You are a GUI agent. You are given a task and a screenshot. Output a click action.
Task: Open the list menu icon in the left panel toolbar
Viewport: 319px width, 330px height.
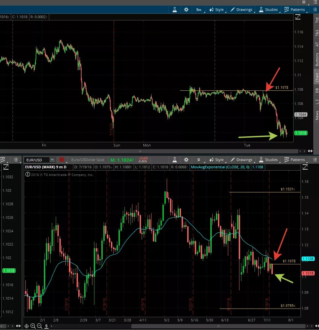[16, 160]
